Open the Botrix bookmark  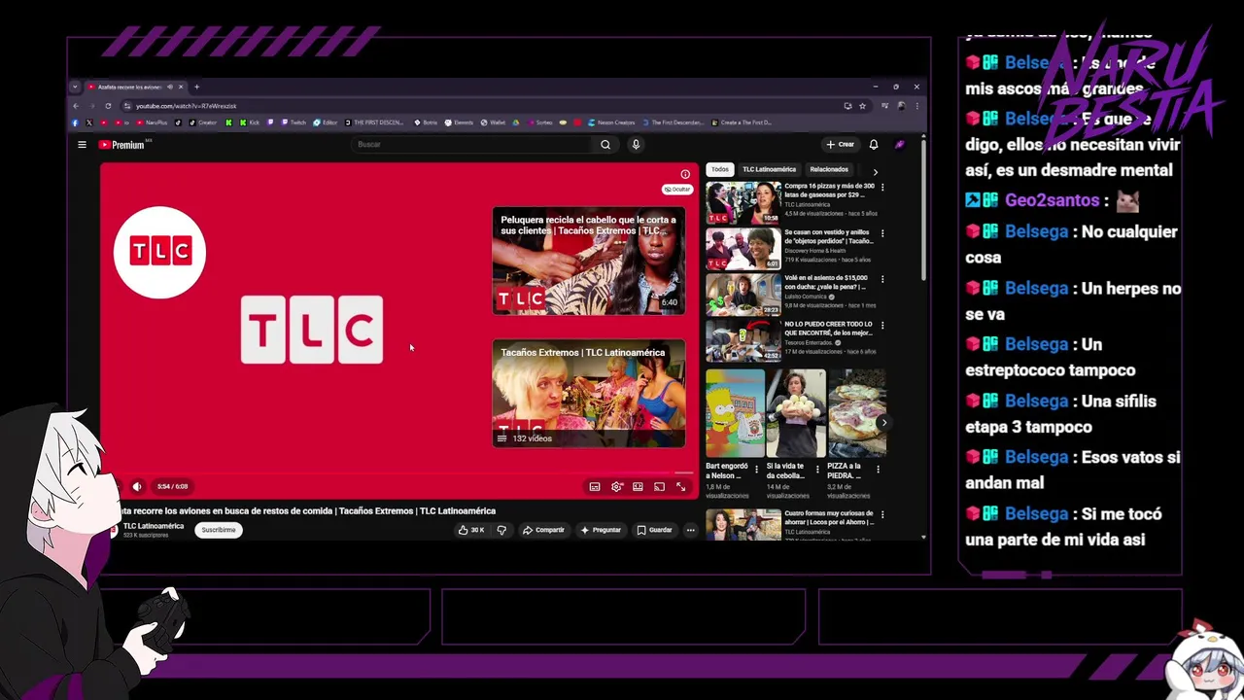click(425, 122)
